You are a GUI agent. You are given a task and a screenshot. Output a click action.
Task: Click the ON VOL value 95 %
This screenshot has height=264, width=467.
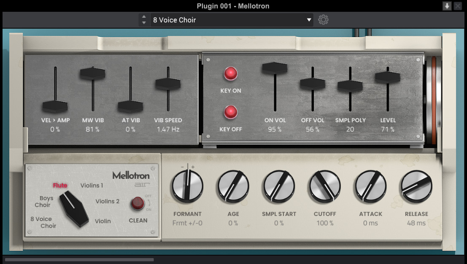(x=275, y=129)
